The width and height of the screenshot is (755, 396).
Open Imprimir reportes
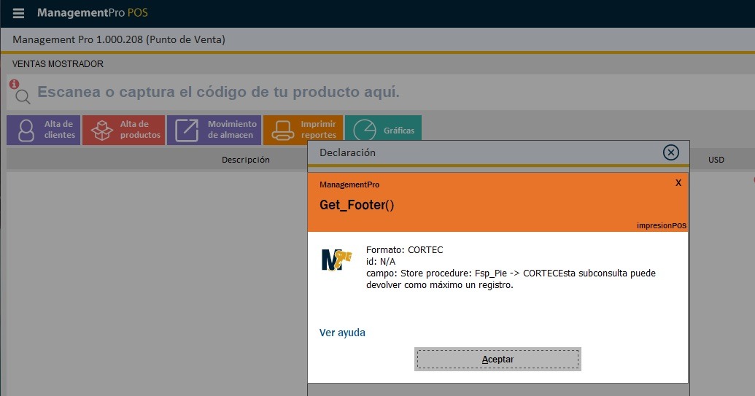pos(303,130)
